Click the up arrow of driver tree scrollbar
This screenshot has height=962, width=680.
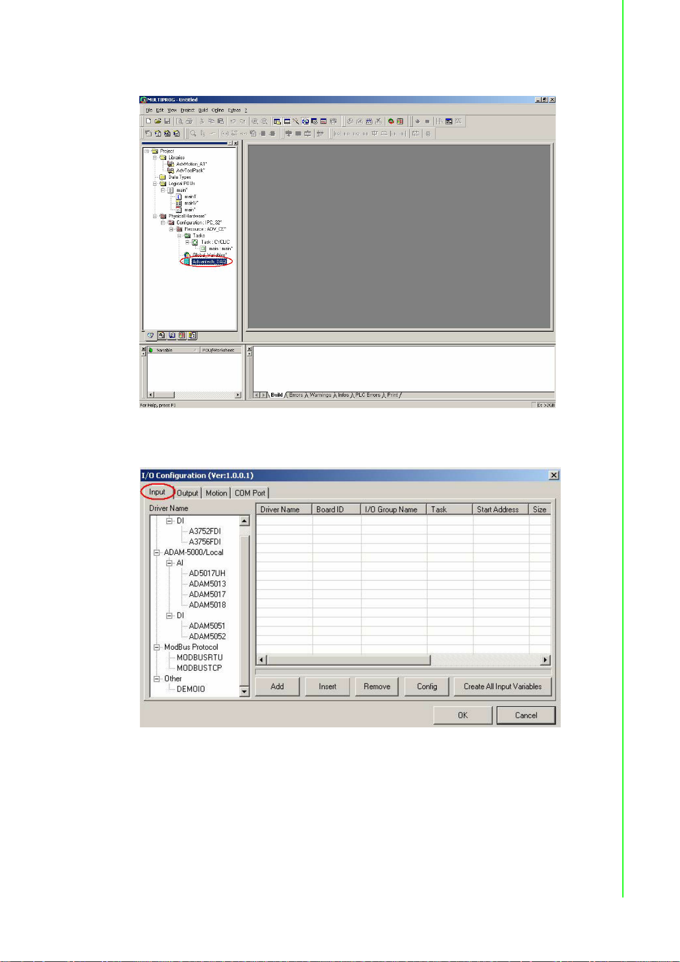coord(244,521)
